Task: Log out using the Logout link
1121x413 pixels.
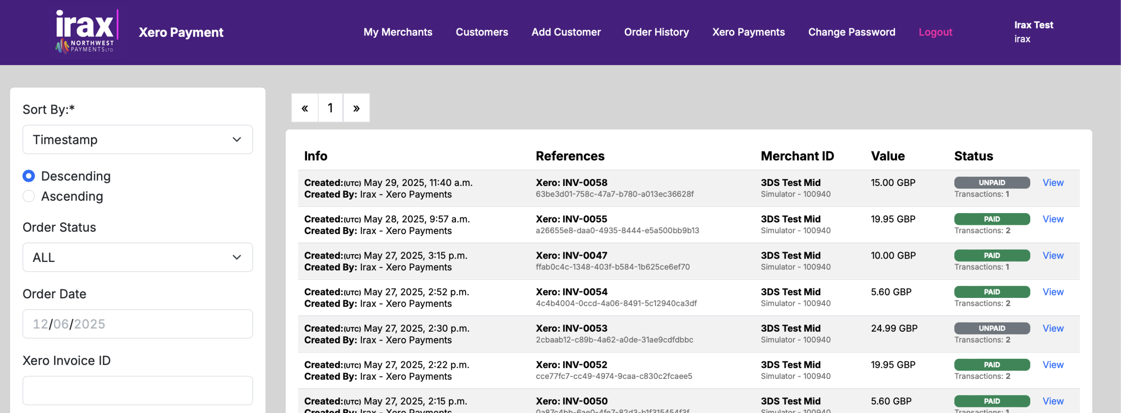Action: (x=935, y=32)
